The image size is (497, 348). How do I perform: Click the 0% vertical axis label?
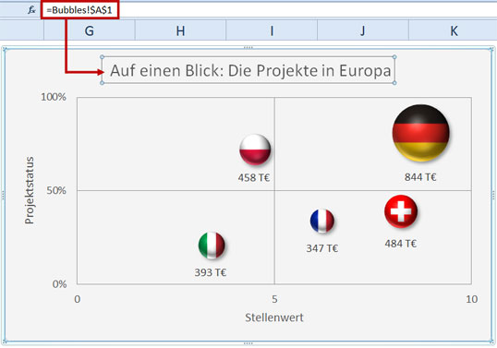[59, 283]
